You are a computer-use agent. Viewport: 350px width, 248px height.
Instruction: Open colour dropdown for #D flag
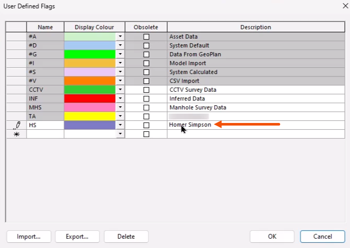pyautogui.click(x=120, y=45)
